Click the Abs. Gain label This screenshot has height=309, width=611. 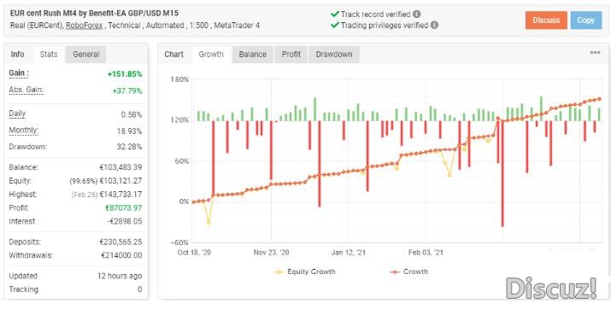pos(26,90)
